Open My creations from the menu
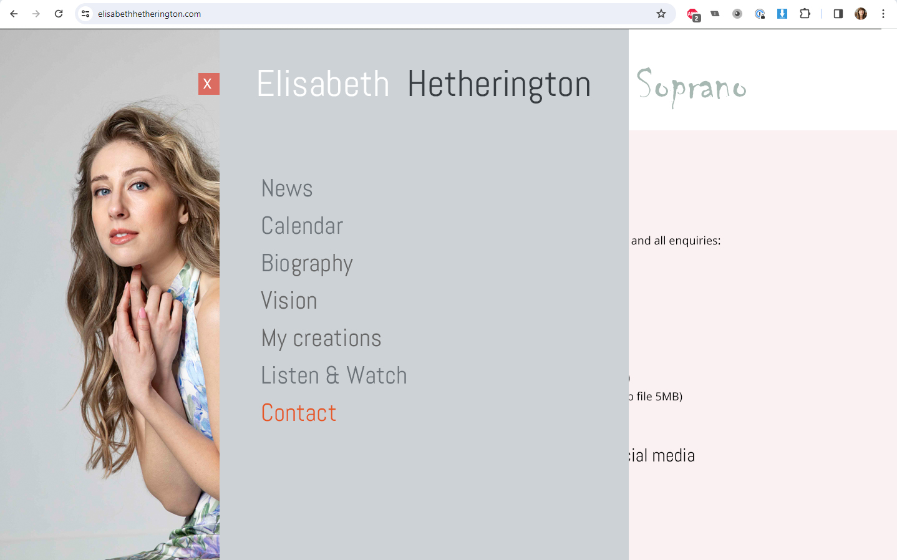Screen dimensions: 897x560 [321, 338]
